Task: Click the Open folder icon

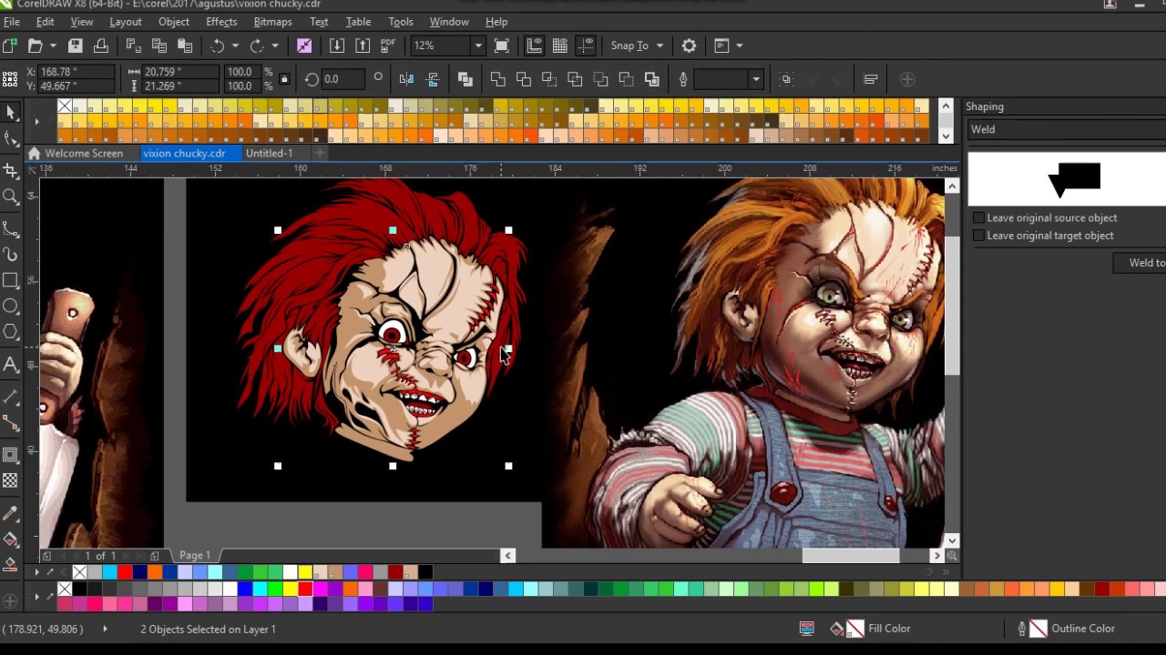Action: tap(36, 45)
